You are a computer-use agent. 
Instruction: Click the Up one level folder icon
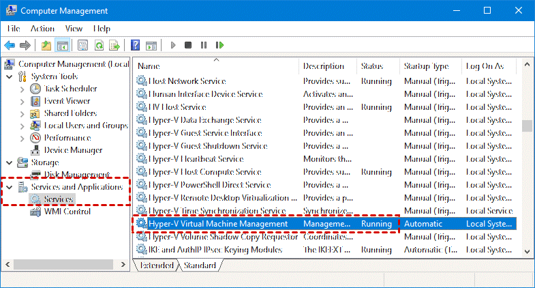[x=46, y=45]
